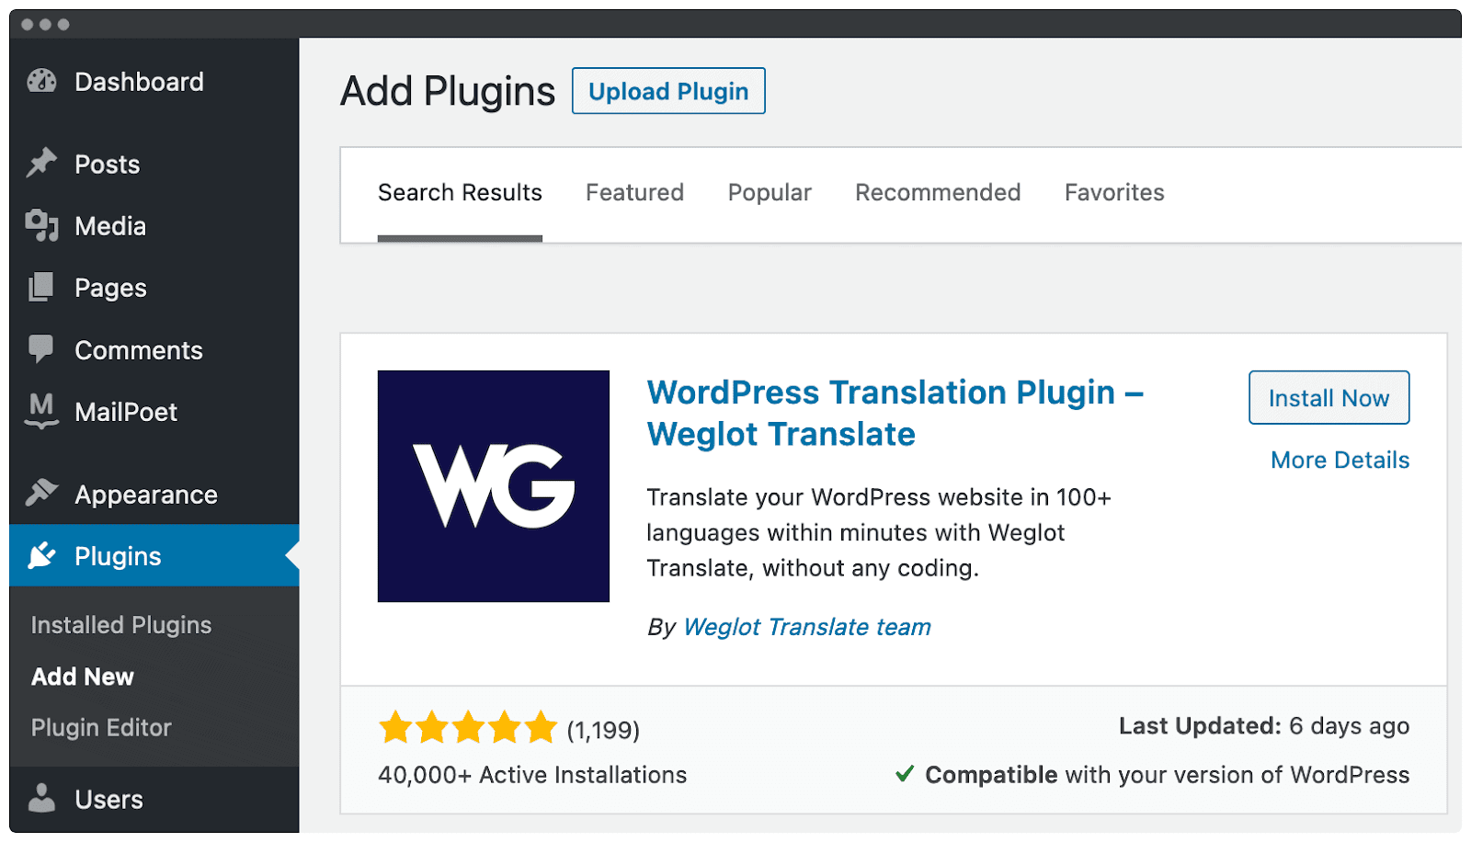Screen dimensions: 1471x842
Task: Open the Users person icon
Action: 40,798
